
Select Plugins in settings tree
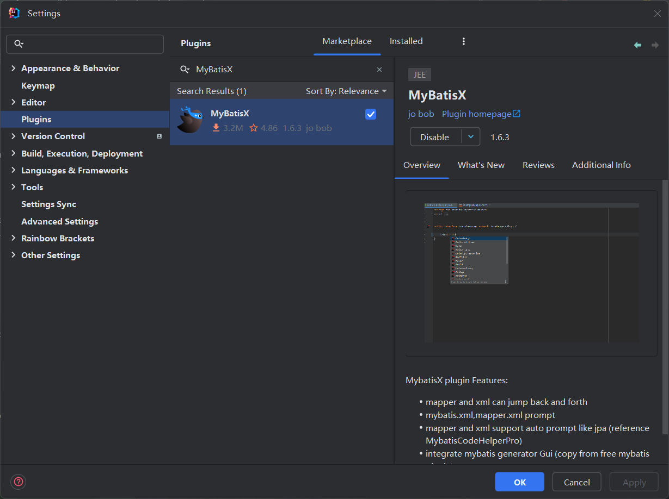pos(36,119)
